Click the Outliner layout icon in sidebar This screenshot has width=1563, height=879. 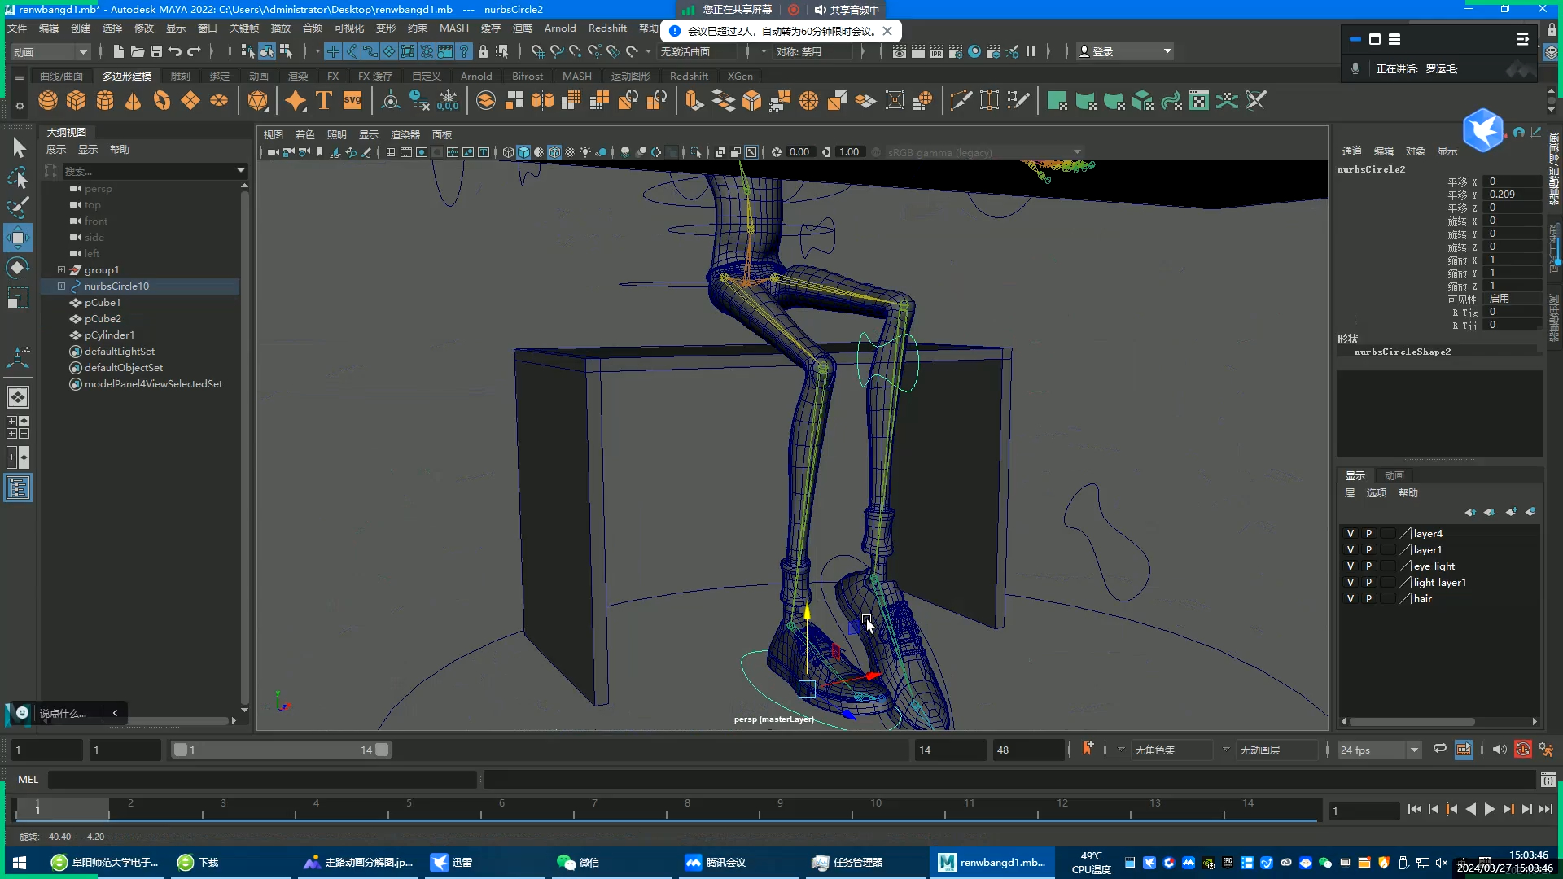point(18,488)
